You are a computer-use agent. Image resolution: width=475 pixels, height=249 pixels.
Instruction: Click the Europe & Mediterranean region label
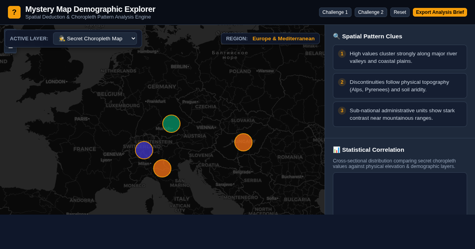(x=283, y=38)
